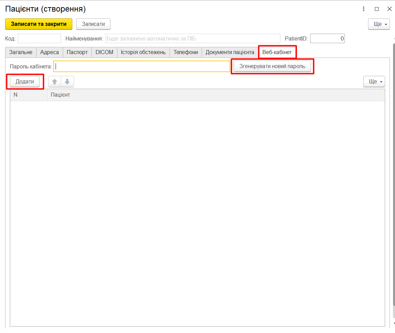Screen dimensions: 395x333
Task: Click the PatientID number field
Action: pos(327,39)
